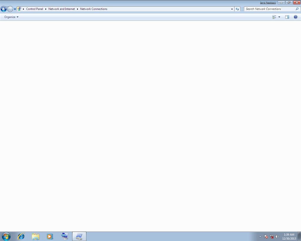
Task: Open the More options arrow for views
Action: click(279, 17)
